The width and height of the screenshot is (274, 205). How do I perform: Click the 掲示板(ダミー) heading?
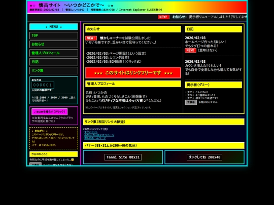coord(213,85)
